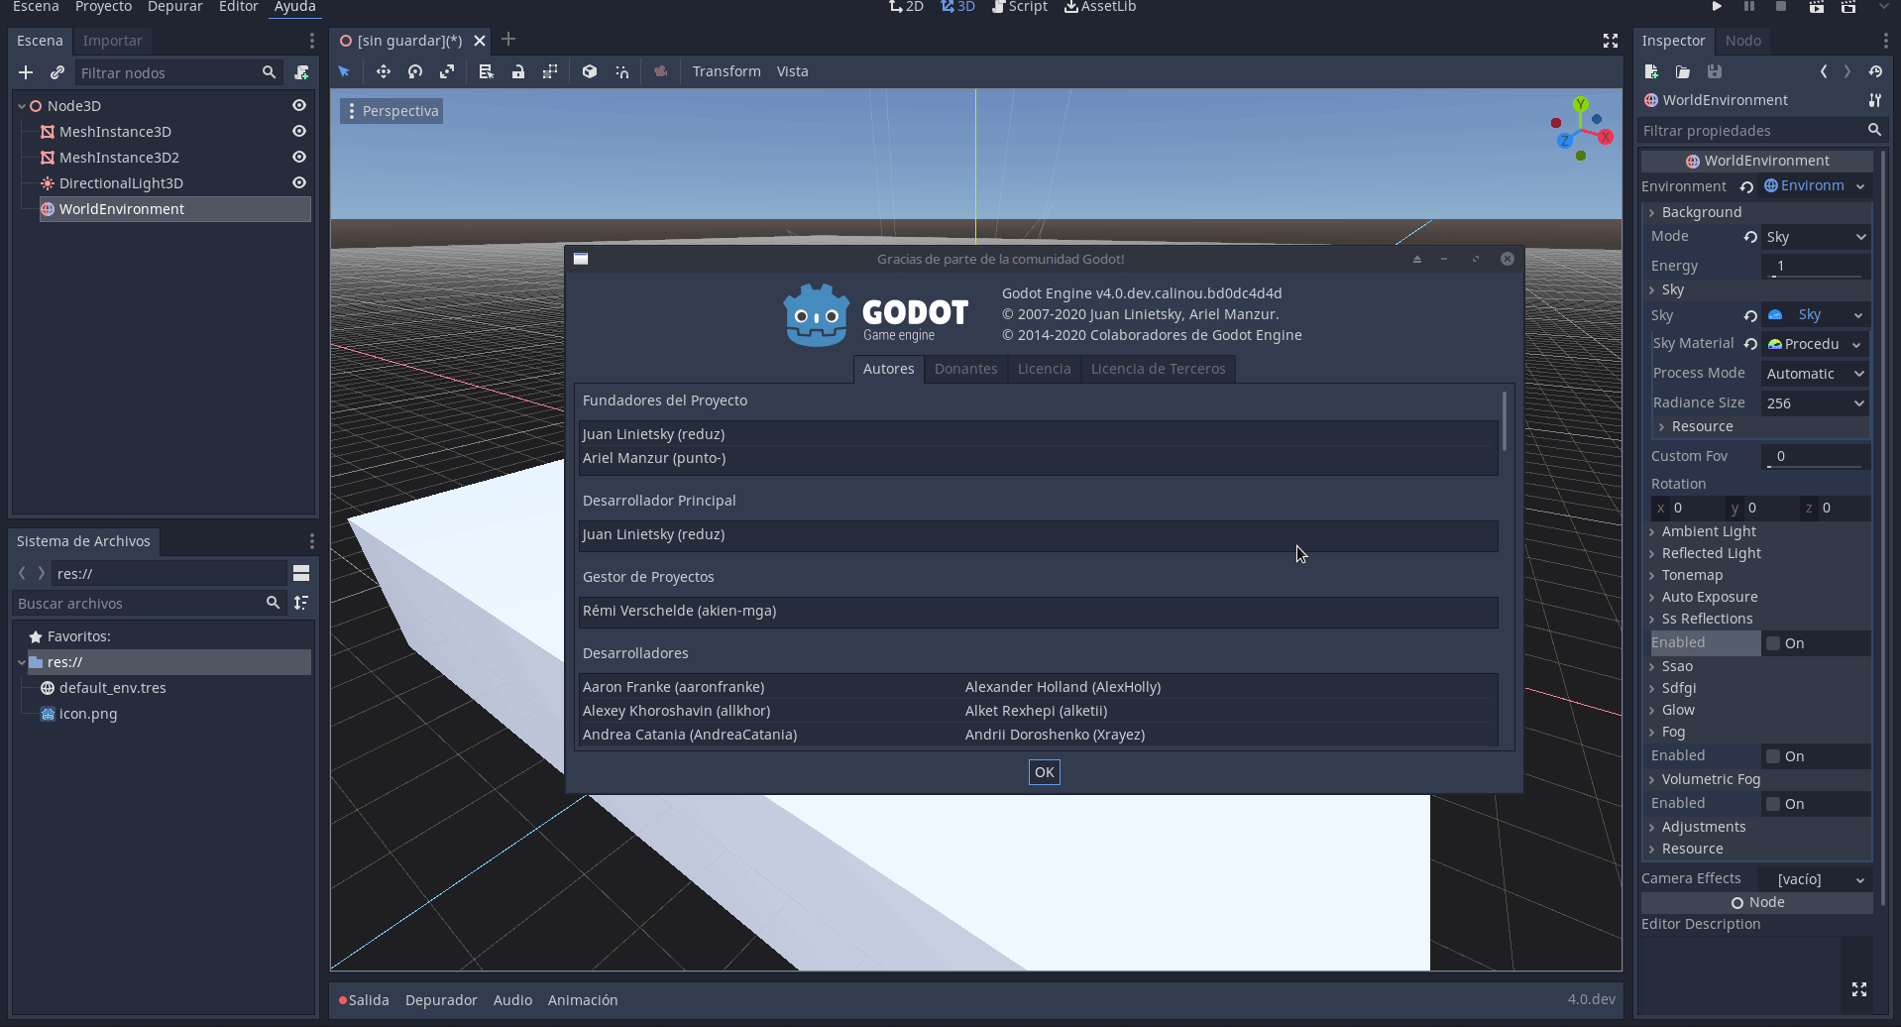Select the Move Mode tool
This screenshot has height=1027, width=1901.
tap(383, 71)
